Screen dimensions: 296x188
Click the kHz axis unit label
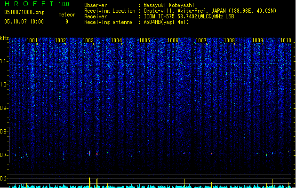[4, 38]
